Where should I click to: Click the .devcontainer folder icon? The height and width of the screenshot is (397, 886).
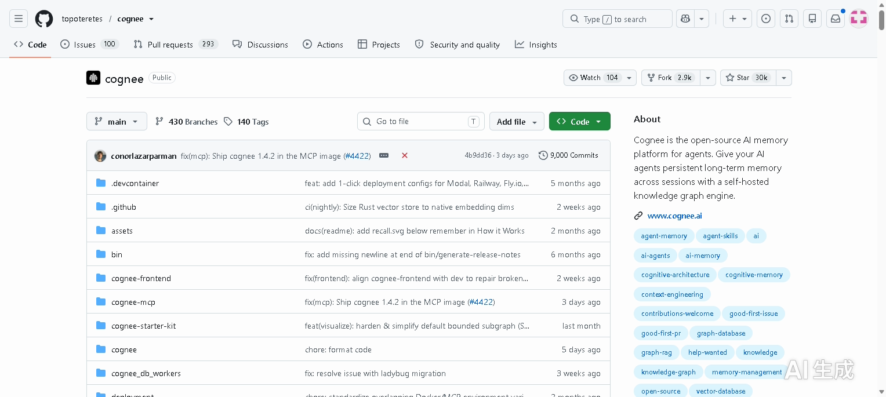(101, 183)
